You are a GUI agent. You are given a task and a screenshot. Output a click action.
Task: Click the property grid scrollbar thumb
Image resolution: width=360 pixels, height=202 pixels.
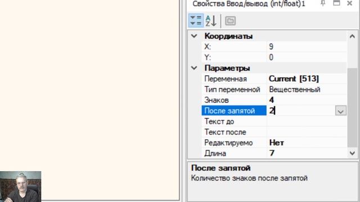(353, 108)
